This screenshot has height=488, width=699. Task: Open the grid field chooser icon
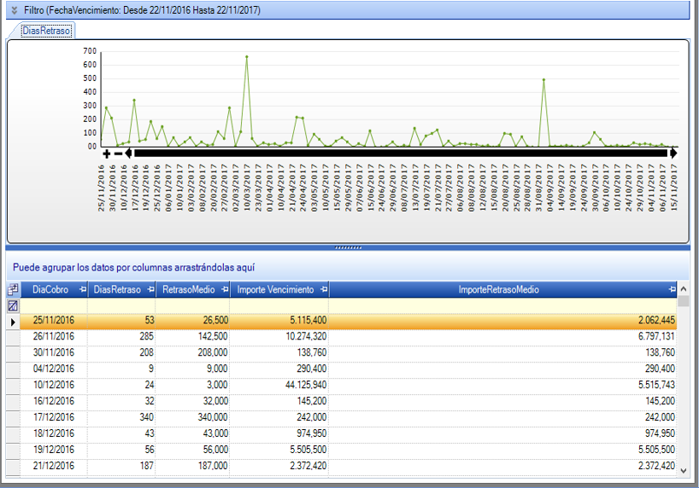13,290
